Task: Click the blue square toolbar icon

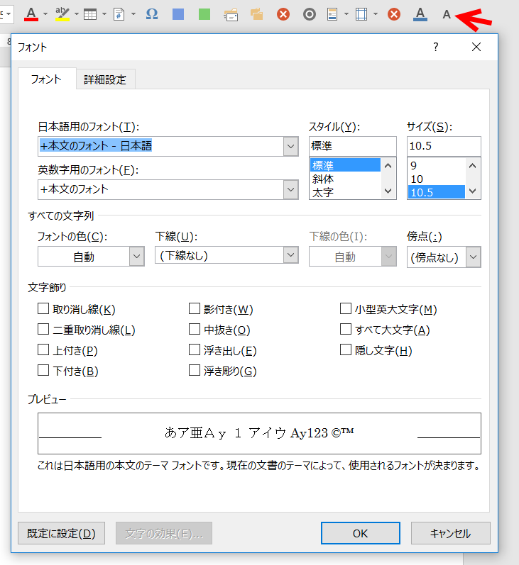Action: pos(178,13)
